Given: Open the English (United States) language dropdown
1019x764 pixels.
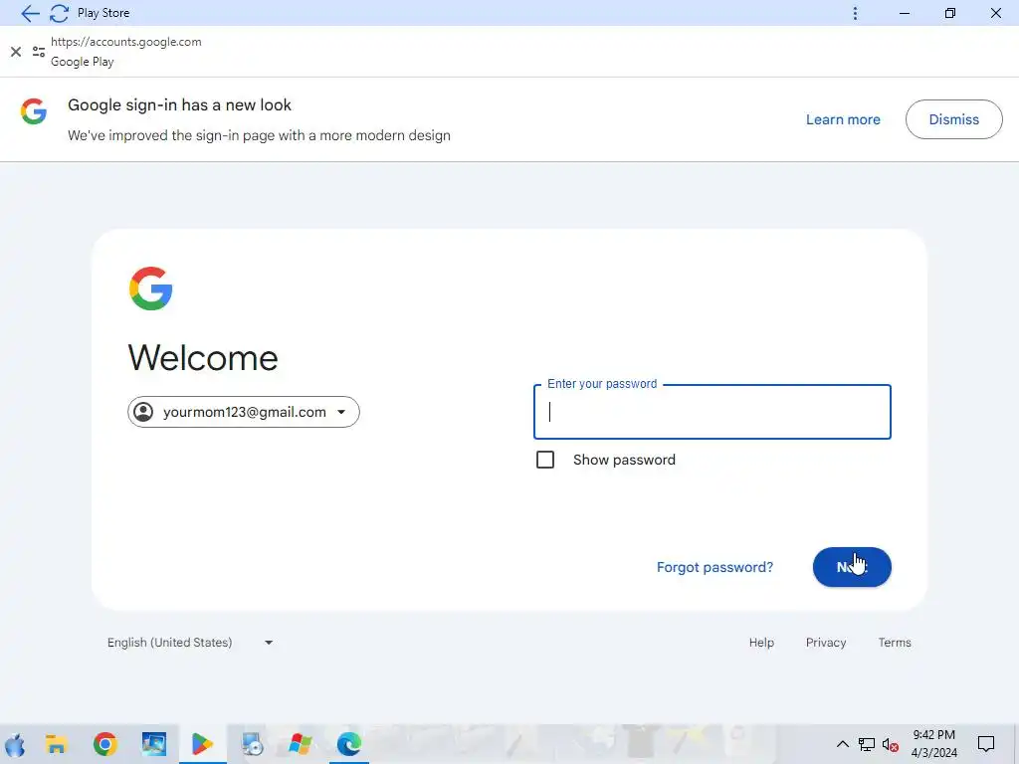Looking at the screenshot, I should click(190, 643).
